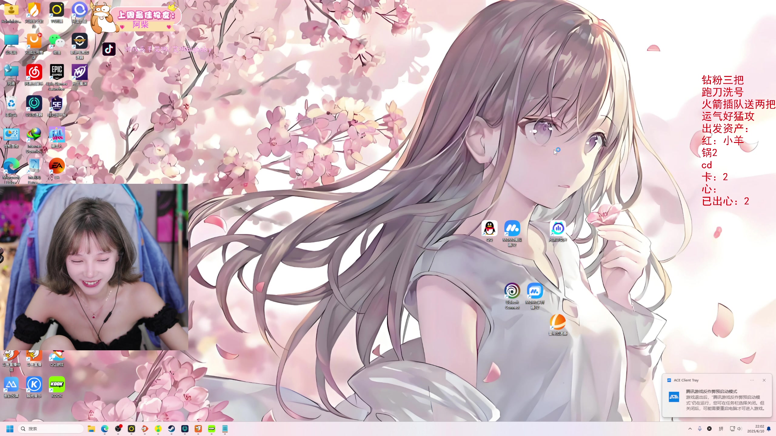This screenshot has width=776, height=436.
Task: Launch 糖豆人 Fall Guys desktop shortcut
Action: [x=57, y=138]
